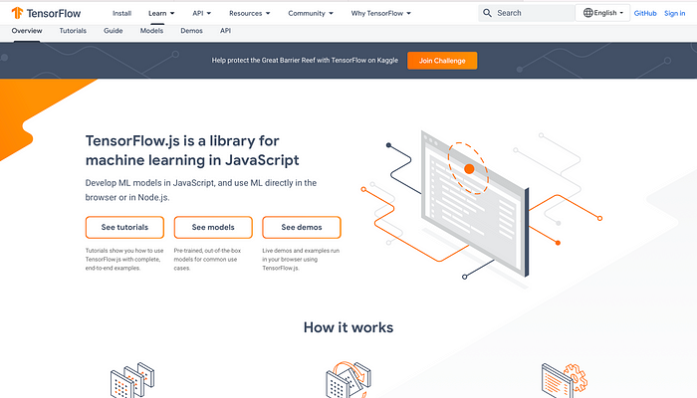Expand the Community dropdown menu
This screenshot has width=697, height=398.
[x=311, y=13]
